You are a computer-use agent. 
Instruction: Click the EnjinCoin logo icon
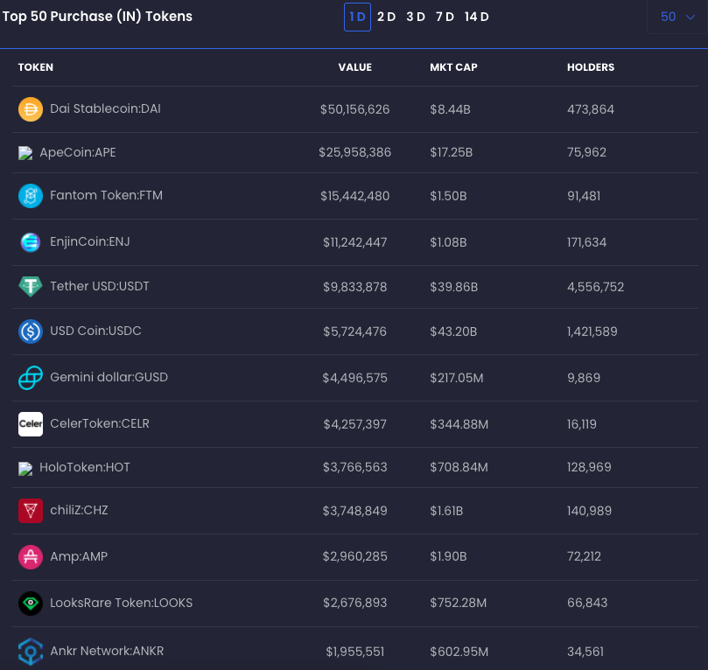click(31, 242)
